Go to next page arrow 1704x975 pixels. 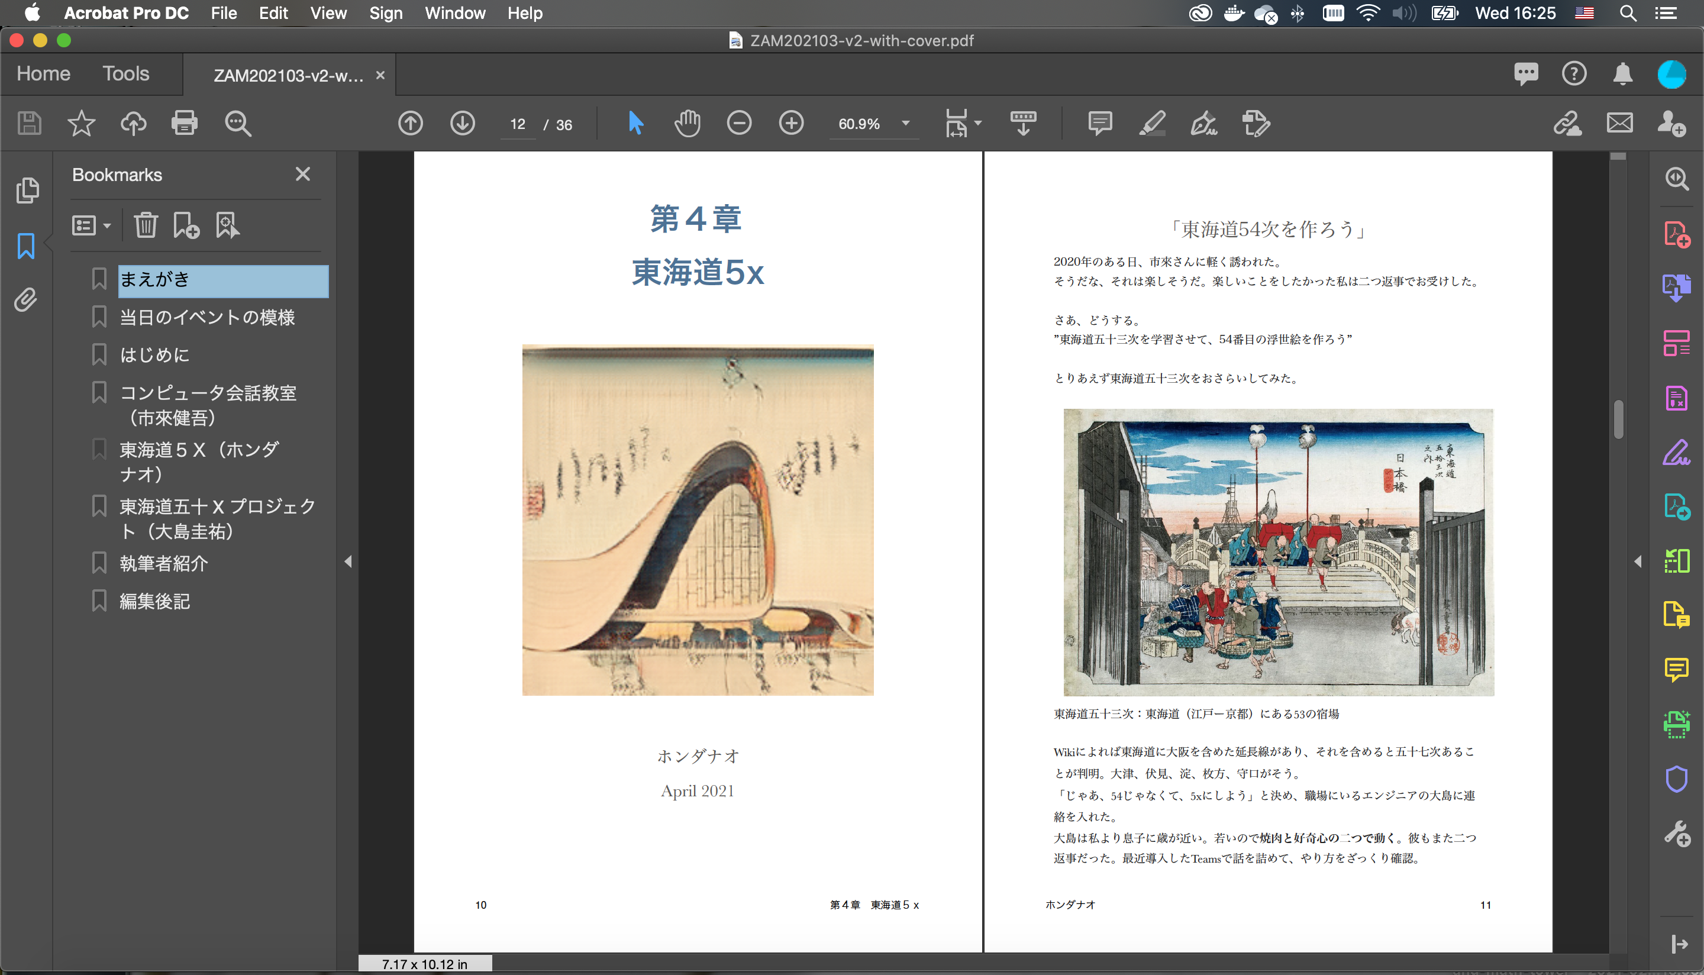463,124
